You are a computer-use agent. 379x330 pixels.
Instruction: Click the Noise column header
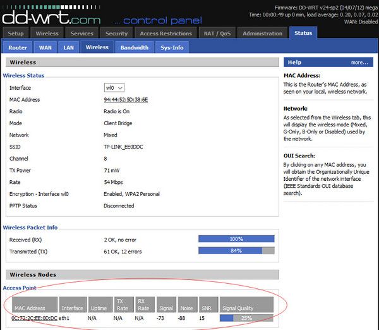point(188,304)
